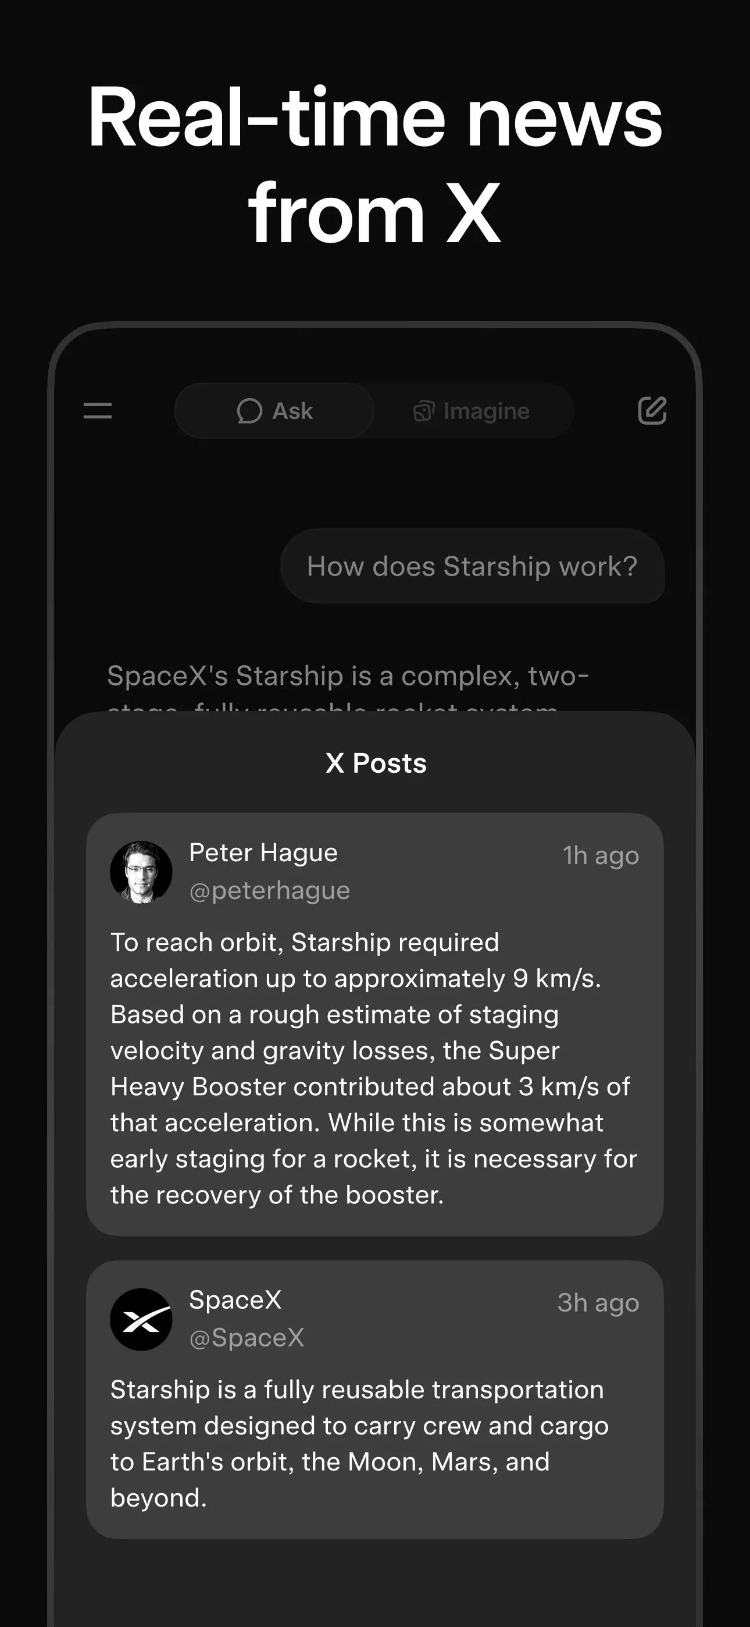Viewport: 750px width, 1627px height.
Task: Open Peter Hague's post about orbit acceleration
Action: 374,1067
